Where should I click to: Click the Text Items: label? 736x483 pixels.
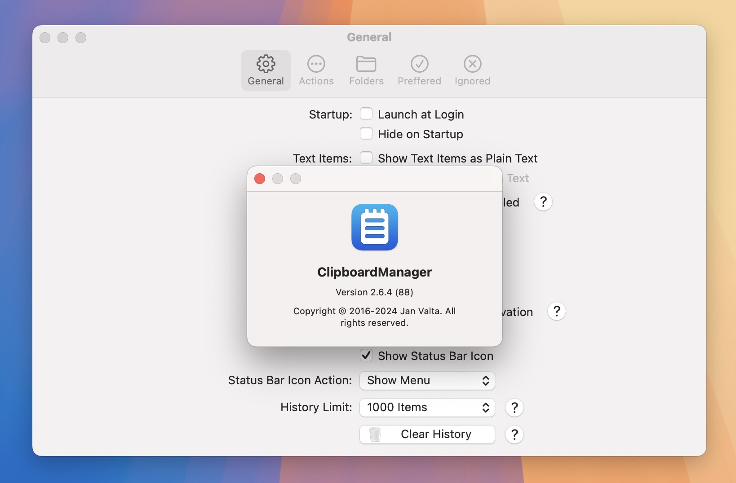coord(323,158)
